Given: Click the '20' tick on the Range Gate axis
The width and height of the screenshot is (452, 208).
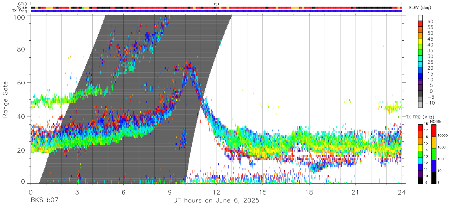Looking at the screenshot, I should 22,150.
